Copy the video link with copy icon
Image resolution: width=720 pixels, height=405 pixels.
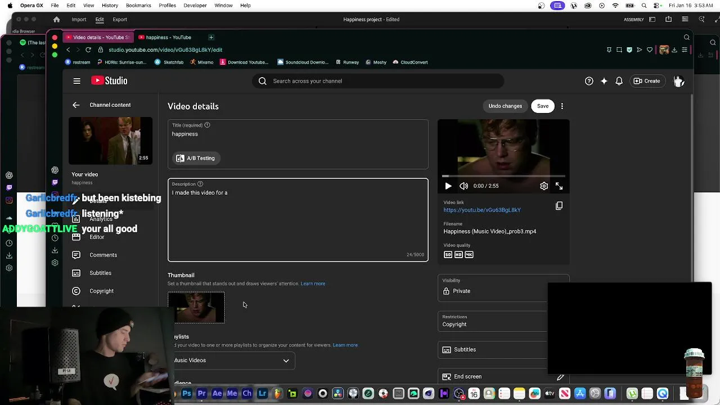tap(559, 206)
